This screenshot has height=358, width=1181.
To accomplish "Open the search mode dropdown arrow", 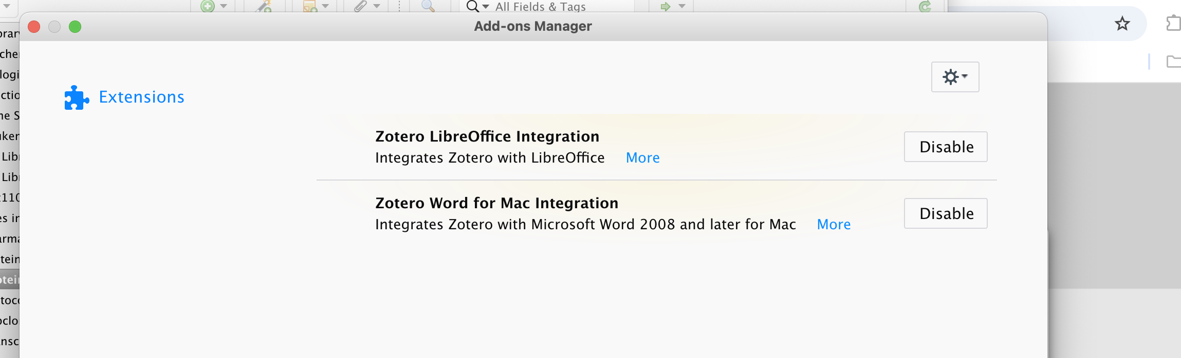I will [486, 7].
